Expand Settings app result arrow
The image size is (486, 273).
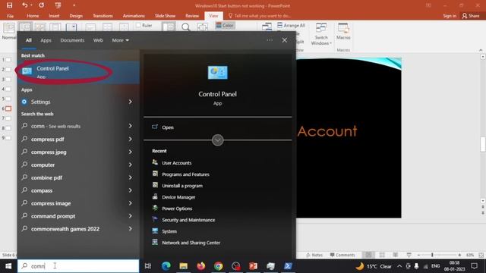(x=130, y=102)
